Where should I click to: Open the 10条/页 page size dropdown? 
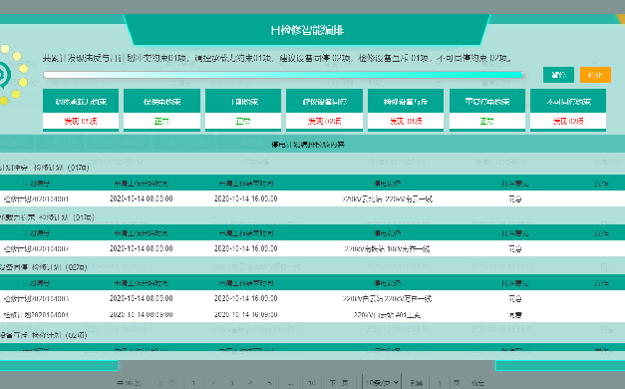click(382, 383)
